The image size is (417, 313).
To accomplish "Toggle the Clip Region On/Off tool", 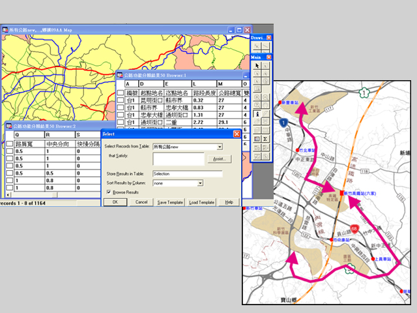I will pyautogui.click(x=257, y=156).
